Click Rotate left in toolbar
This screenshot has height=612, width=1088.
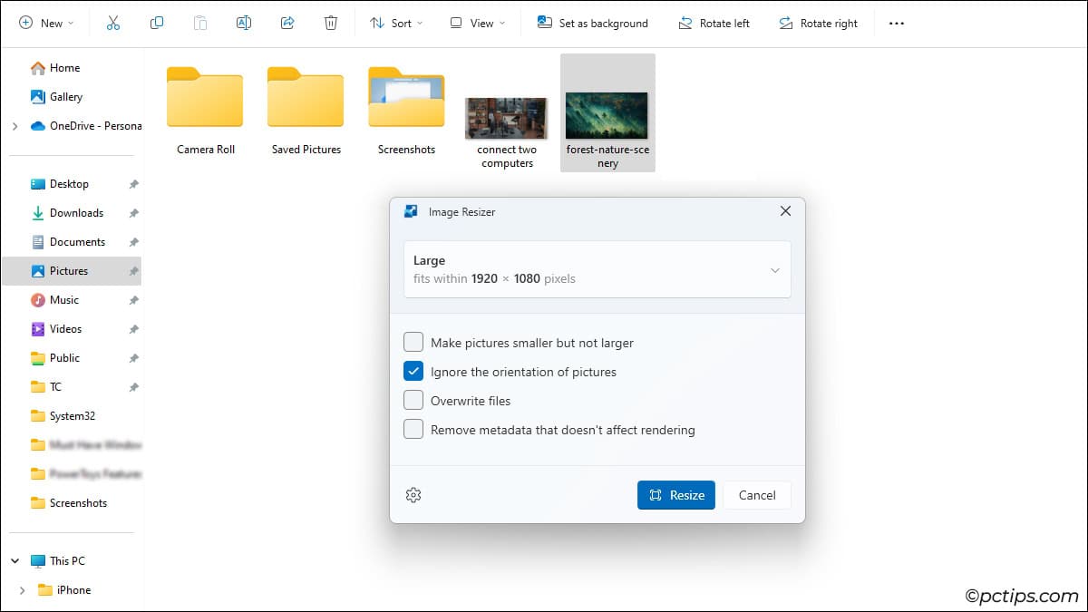tap(714, 24)
